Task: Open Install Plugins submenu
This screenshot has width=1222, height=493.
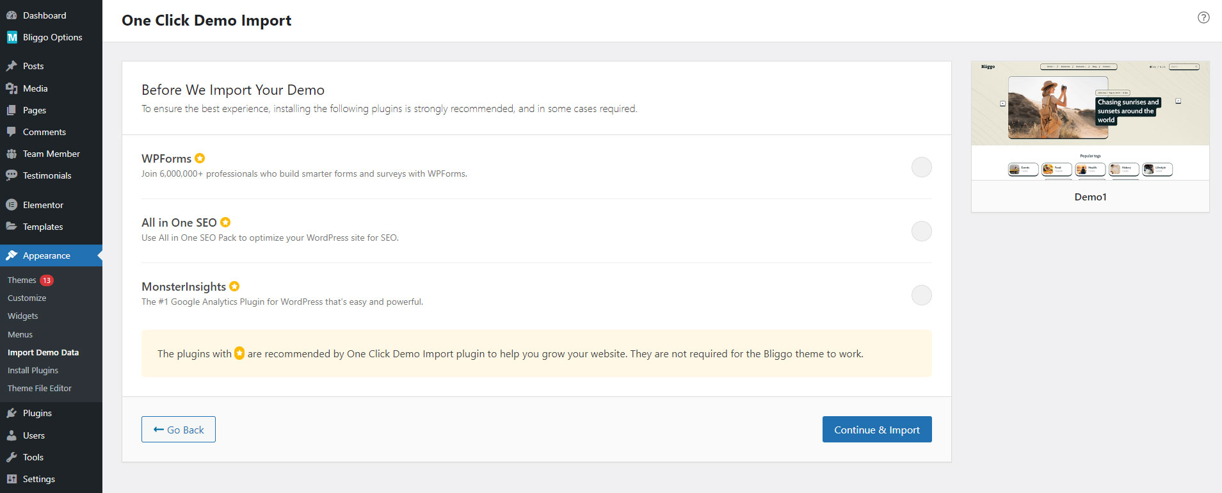Action: tap(33, 371)
